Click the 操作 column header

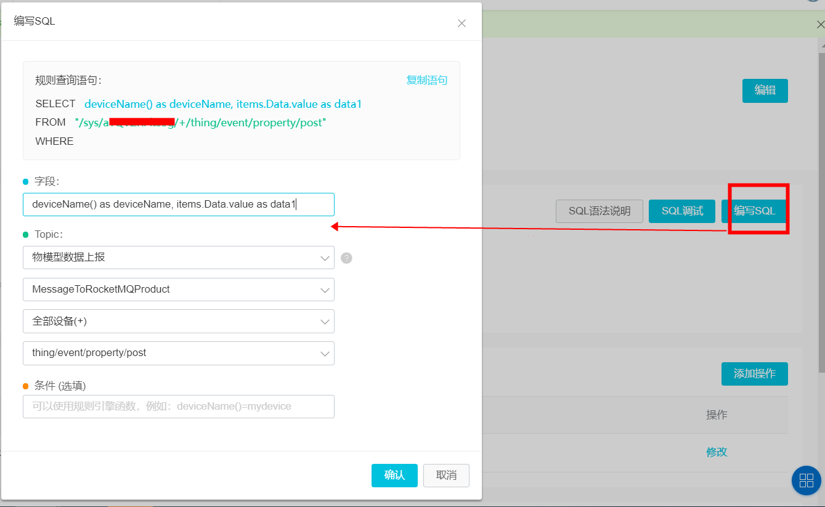pos(717,415)
